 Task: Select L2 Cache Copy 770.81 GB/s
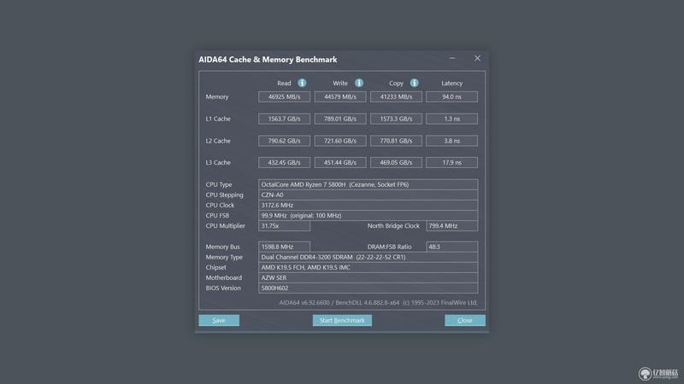pyautogui.click(x=396, y=141)
